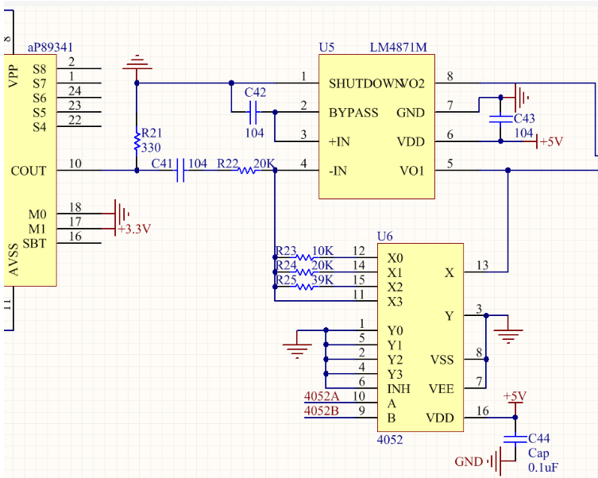This screenshot has height=478, width=598.
Task: Click the -IN pin label on U5
Action: click(338, 171)
